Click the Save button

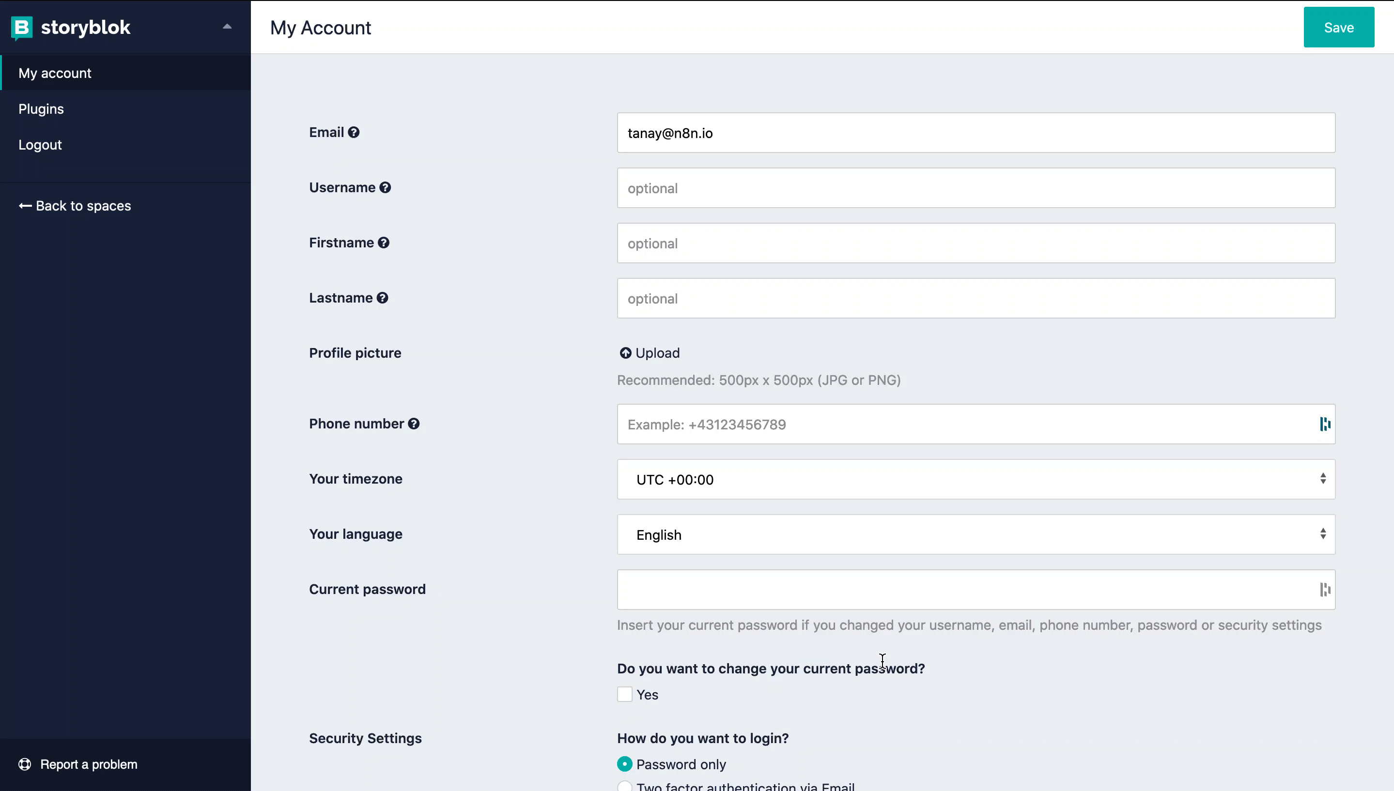pyautogui.click(x=1339, y=27)
